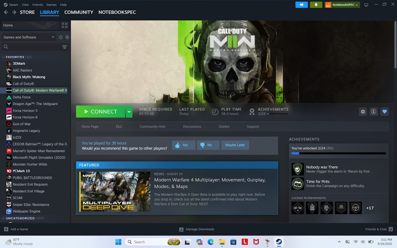The image size is (397, 248).
Task: Select 3DMark in the library list
Action: click(x=19, y=63)
